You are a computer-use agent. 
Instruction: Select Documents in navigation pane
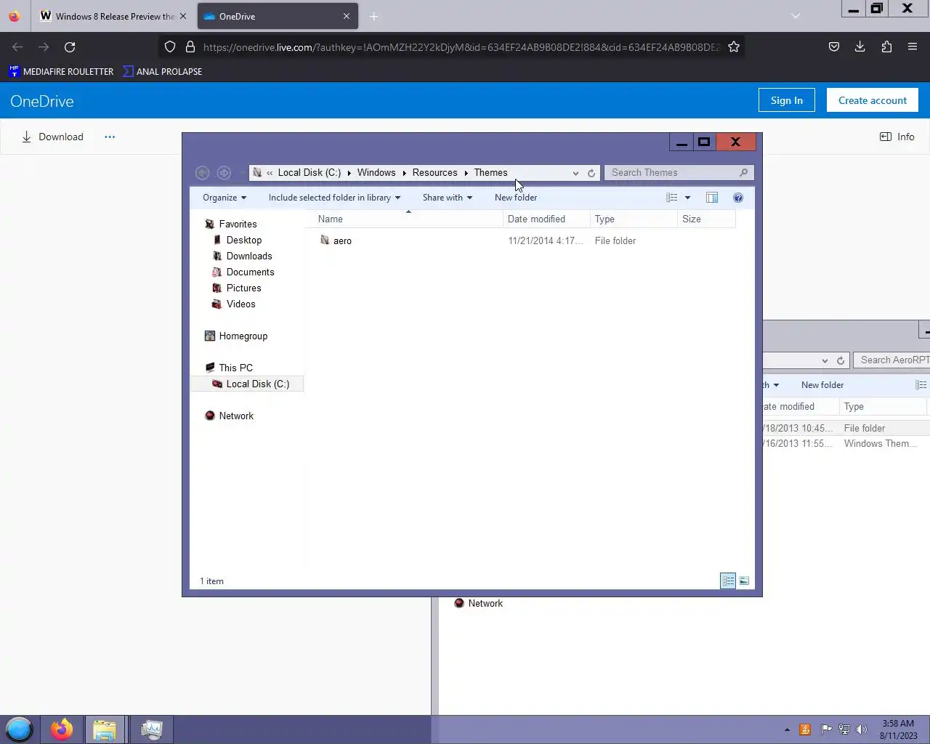point(250,272)
